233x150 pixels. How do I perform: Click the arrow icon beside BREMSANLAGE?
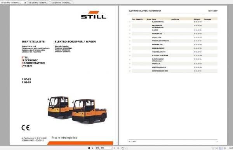click(x=130, y=44)
